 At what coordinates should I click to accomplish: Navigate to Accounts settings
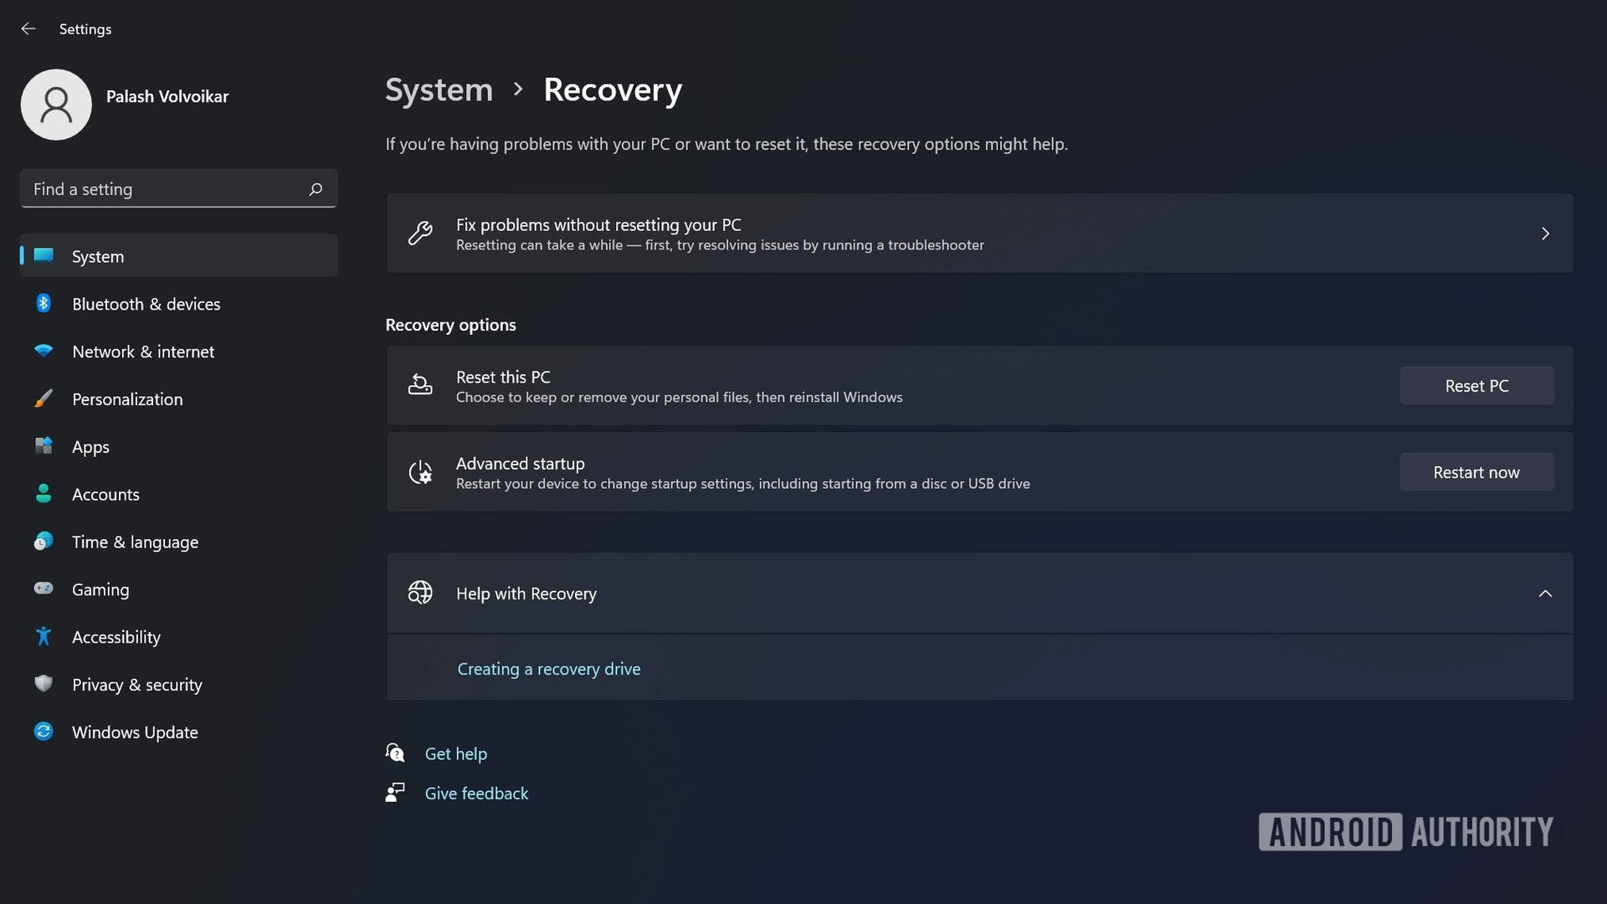(x=178, y=494)
